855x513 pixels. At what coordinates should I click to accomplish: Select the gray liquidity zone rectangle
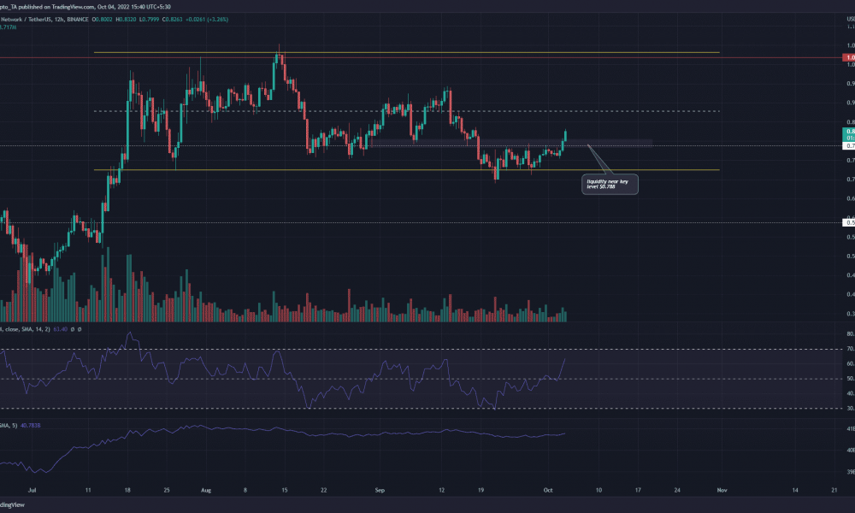pyautogui.click(x=510, y=144)
